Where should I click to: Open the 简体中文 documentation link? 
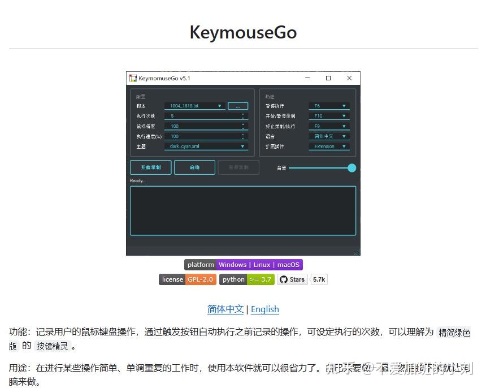click(x=227, y=309)
